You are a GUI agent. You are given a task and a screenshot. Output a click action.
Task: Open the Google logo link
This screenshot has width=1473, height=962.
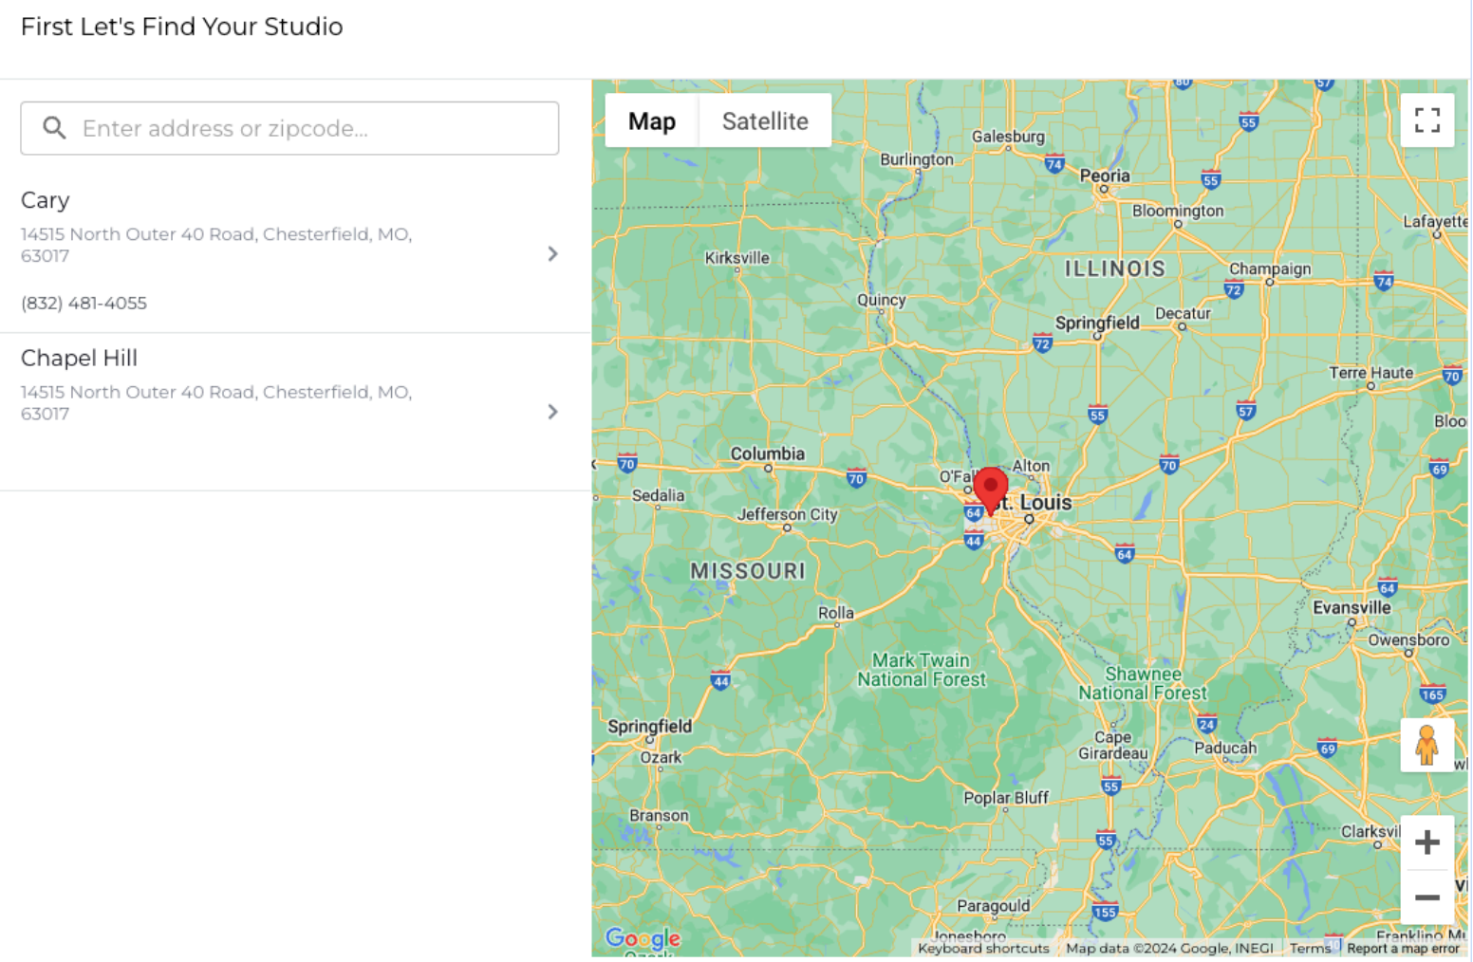pyautogui.click(x=643, y=939)
